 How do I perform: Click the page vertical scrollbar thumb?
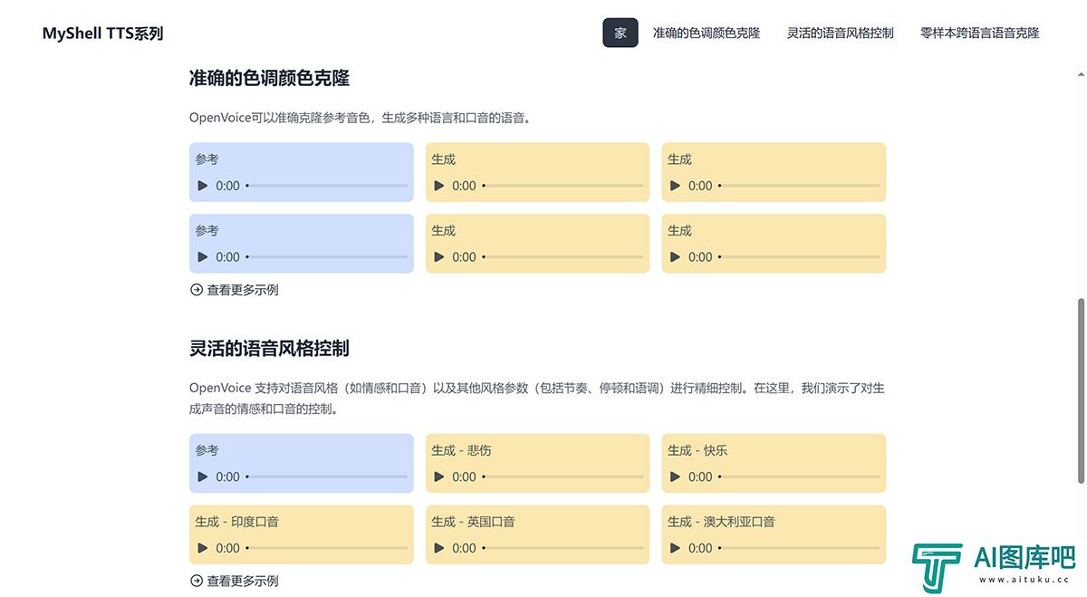pyautogui.click(x=1080, y=390)
